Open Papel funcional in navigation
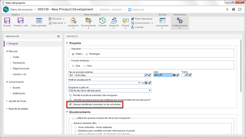Screen dimensions: 246x138 coord(21,69)
